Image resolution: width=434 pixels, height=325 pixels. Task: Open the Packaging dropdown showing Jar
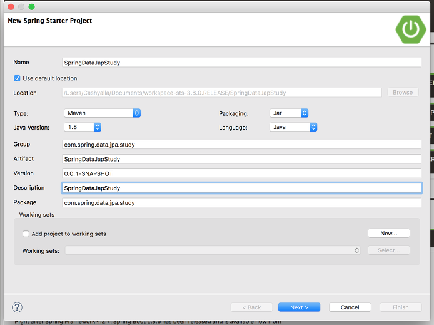click(x=289, y=113)
